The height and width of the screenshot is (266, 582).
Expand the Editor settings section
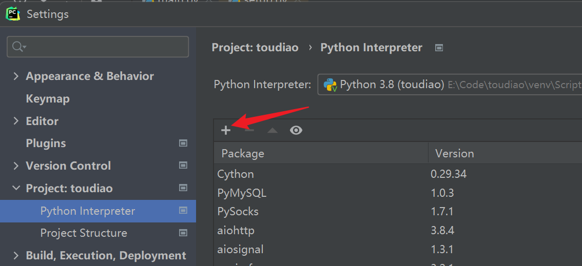pos(16,121)
